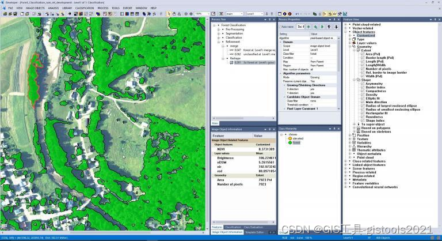Click the green folder icon in toolbar
442x241 pixels.
(315, 14)
